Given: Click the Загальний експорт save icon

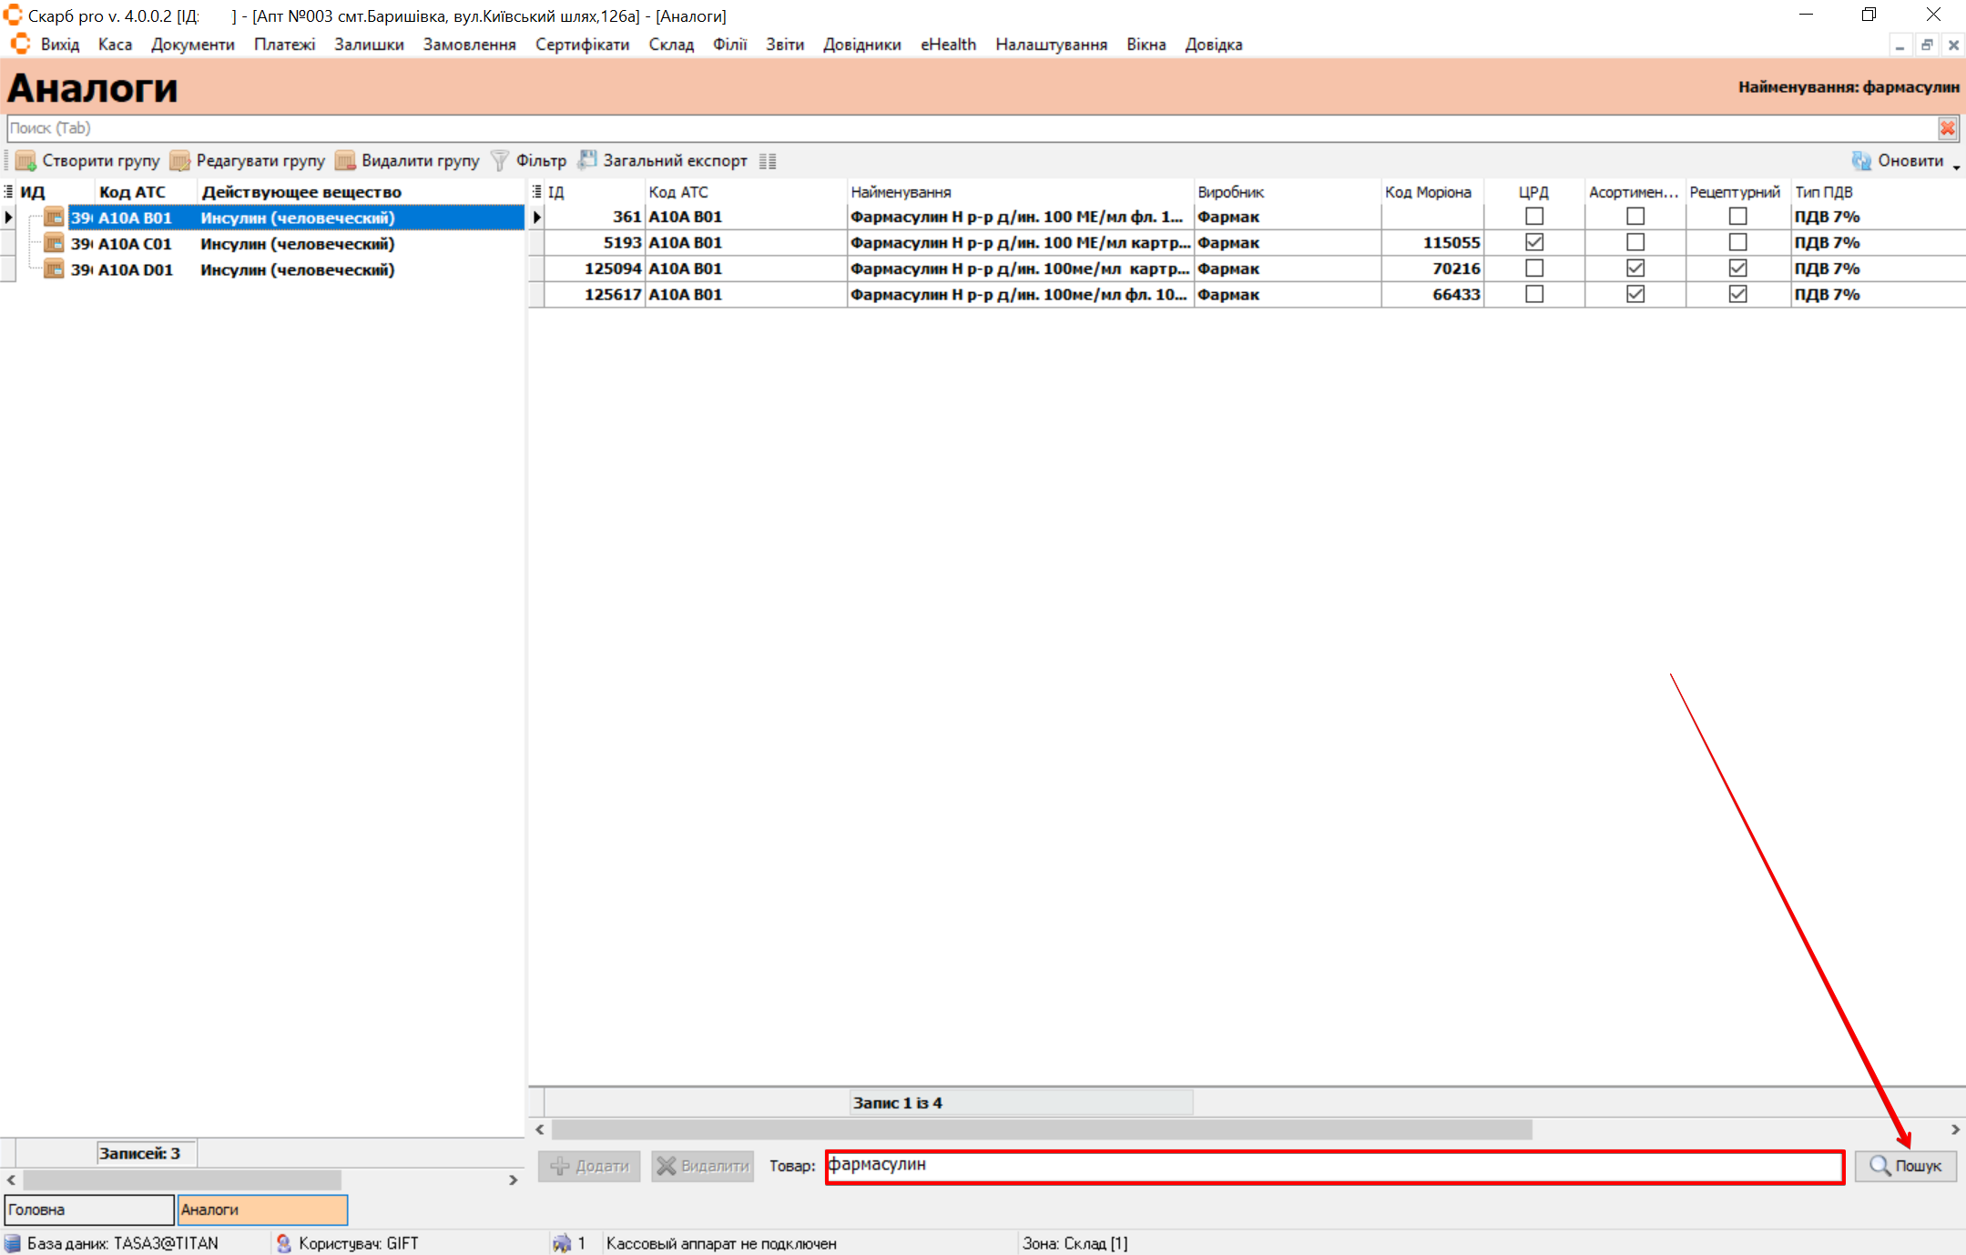Looking at the screenshot, I should tap(587, 160).
